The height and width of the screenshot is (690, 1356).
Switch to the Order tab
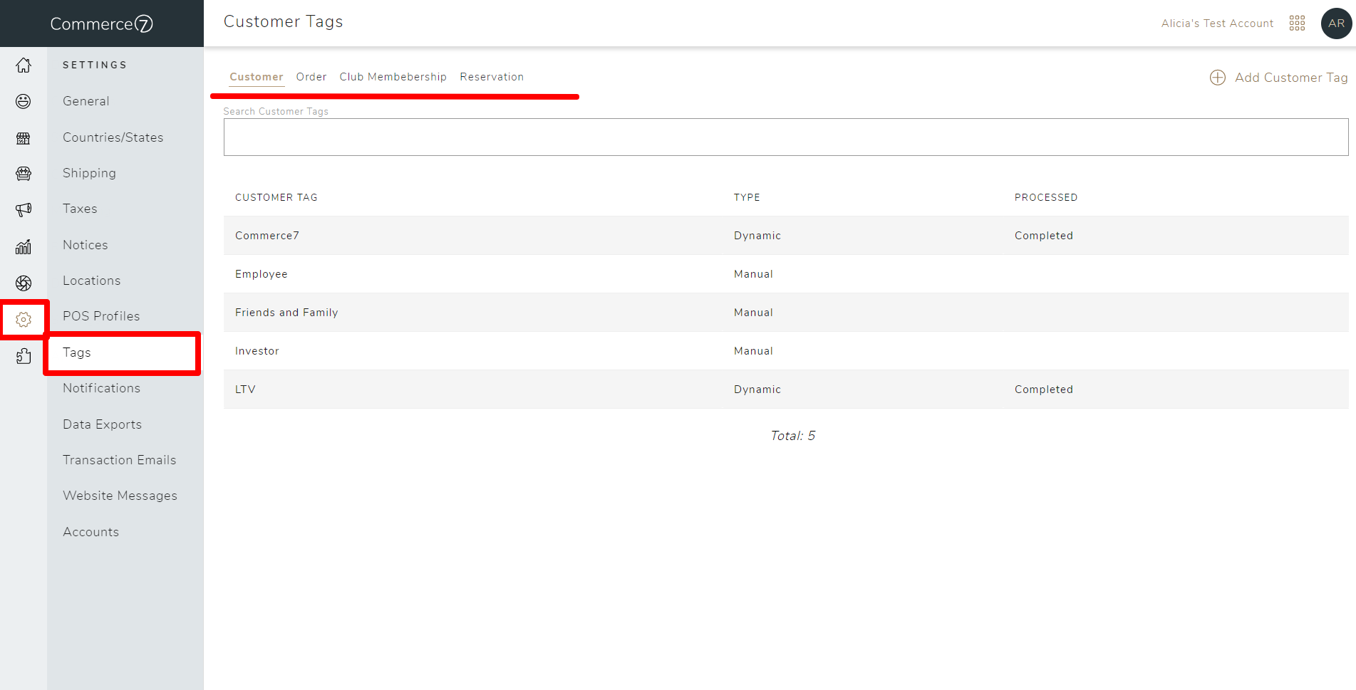pyautogui.click(x=311, y=77)
